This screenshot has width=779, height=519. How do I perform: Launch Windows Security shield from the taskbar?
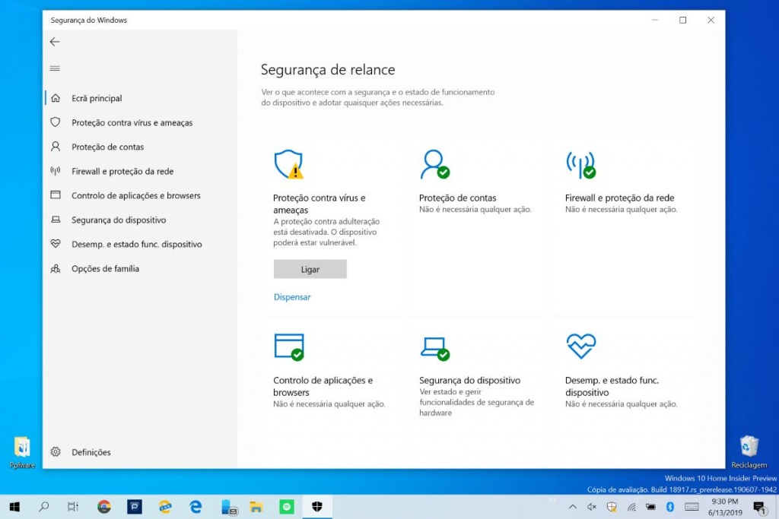pyautogui.click(x=316, y=506)
